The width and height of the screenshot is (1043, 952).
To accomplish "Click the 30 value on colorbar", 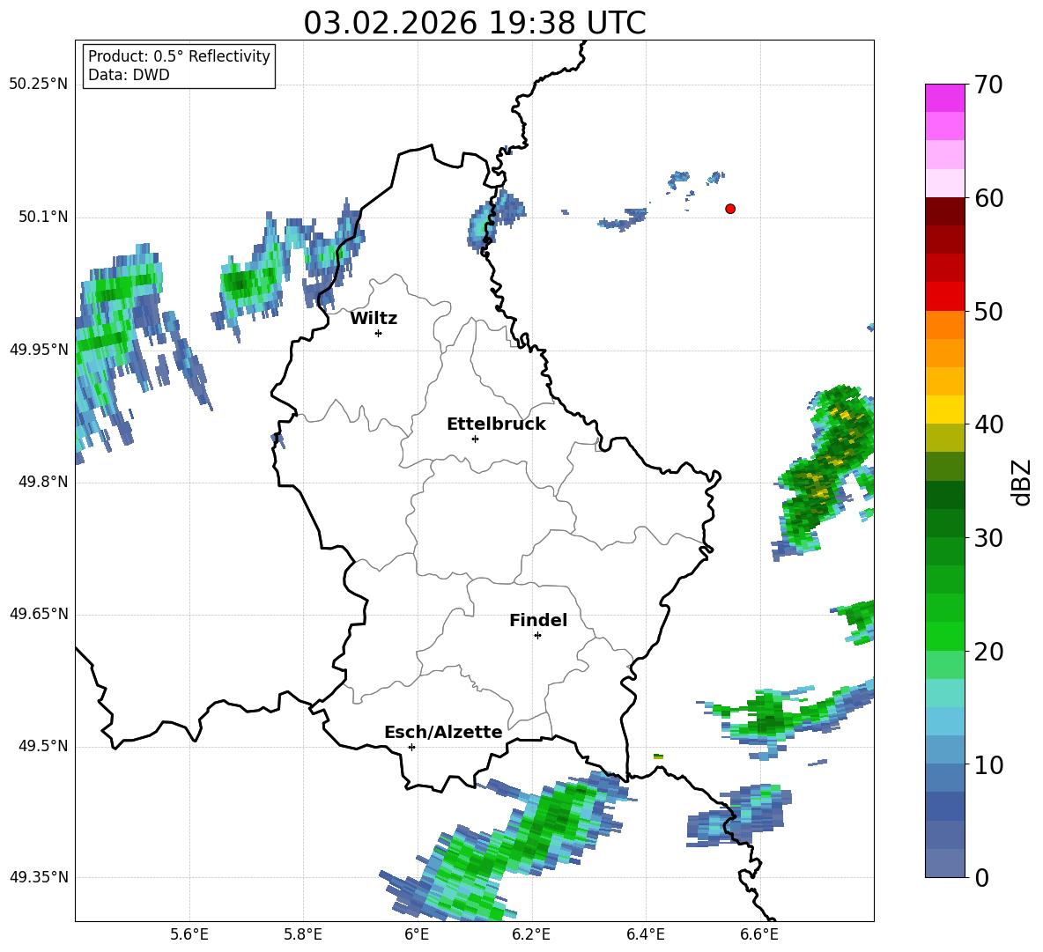I will [988, 538].
